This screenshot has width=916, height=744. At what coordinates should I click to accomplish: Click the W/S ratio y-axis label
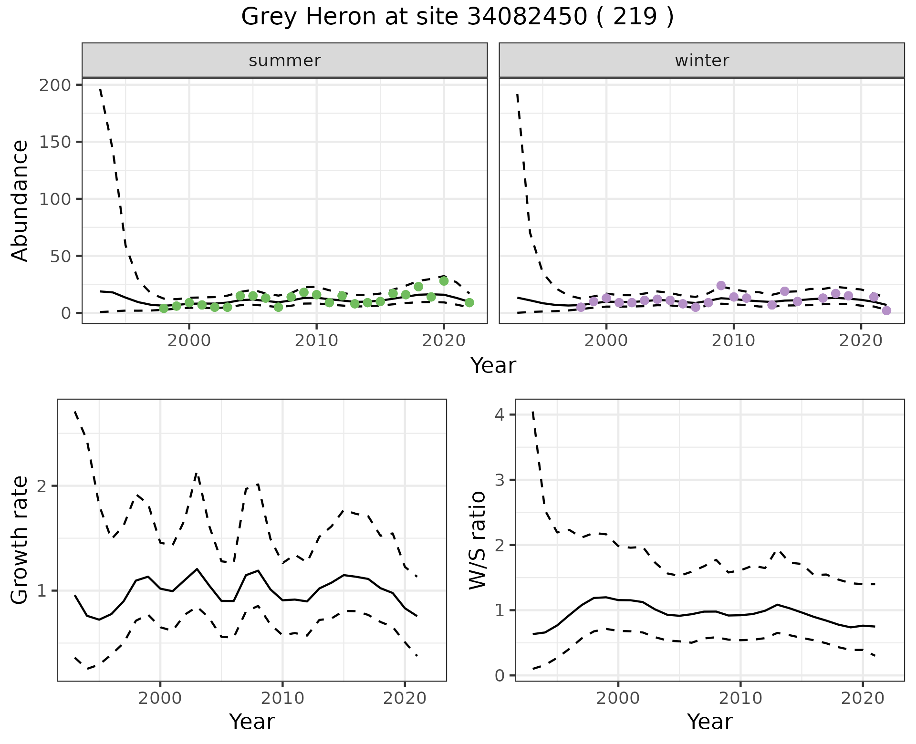pyautogui.click(x=477, y=540)
